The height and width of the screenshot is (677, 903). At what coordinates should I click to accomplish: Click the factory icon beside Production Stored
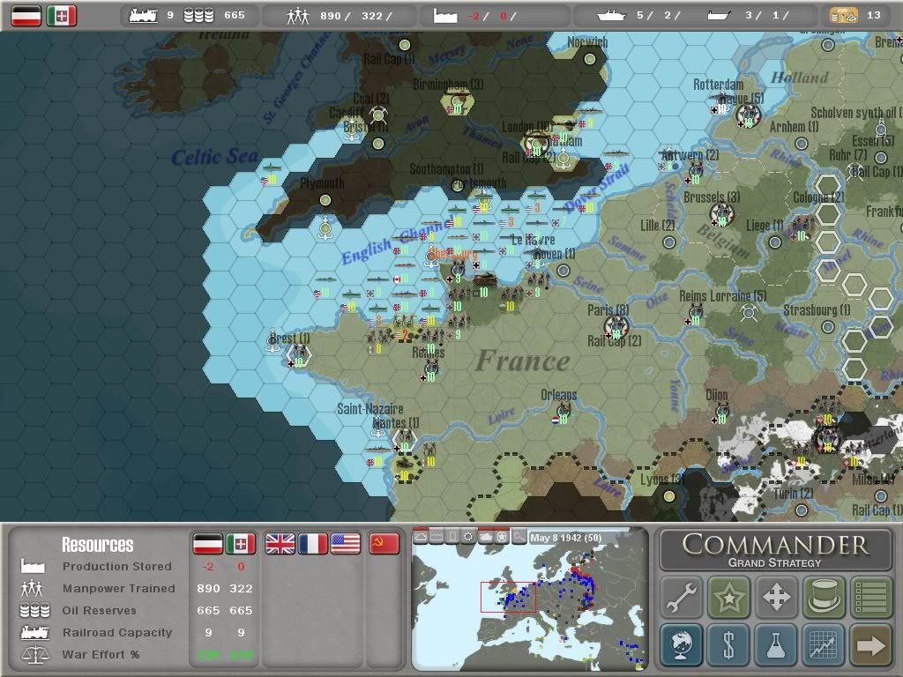(x=33, y=566)
